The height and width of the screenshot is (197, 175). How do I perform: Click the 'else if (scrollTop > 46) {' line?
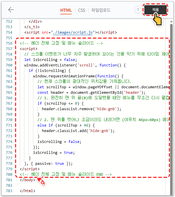point(66,125)
